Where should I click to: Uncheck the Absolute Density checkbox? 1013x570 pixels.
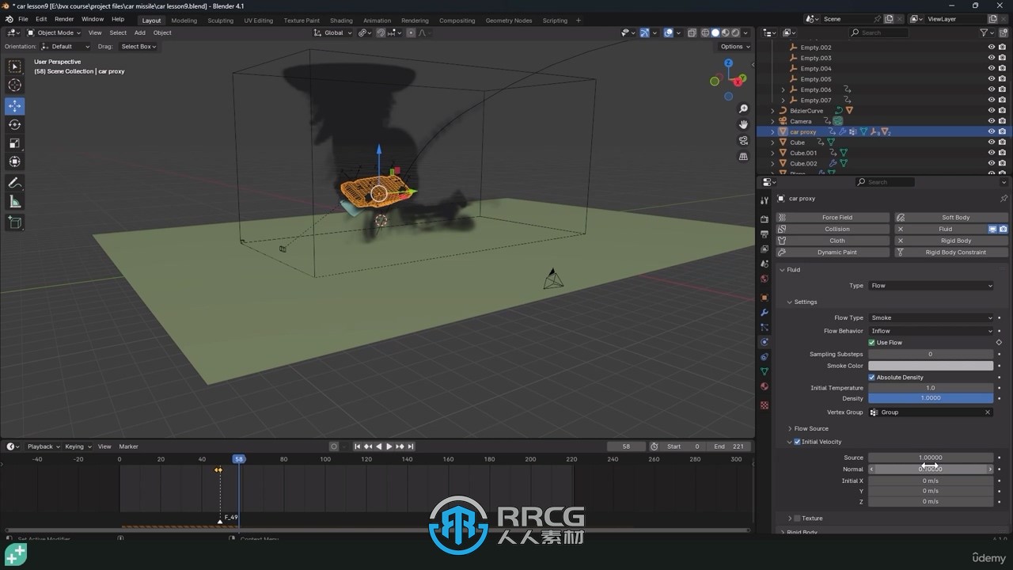tap(872, 378)
